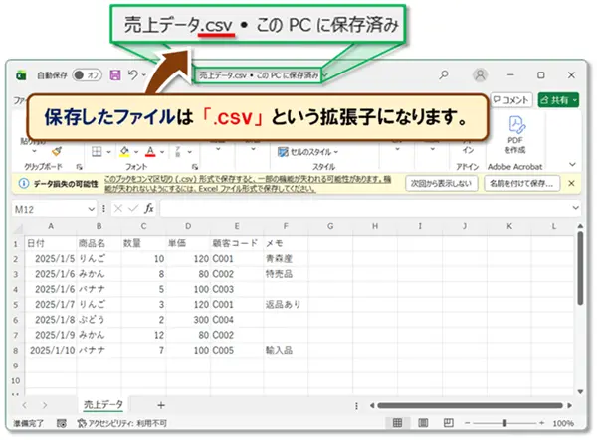Viewport: 597px width, 440px height.
Task: Click the Clipboard group dialog launcher
Action: coord(79,167)
